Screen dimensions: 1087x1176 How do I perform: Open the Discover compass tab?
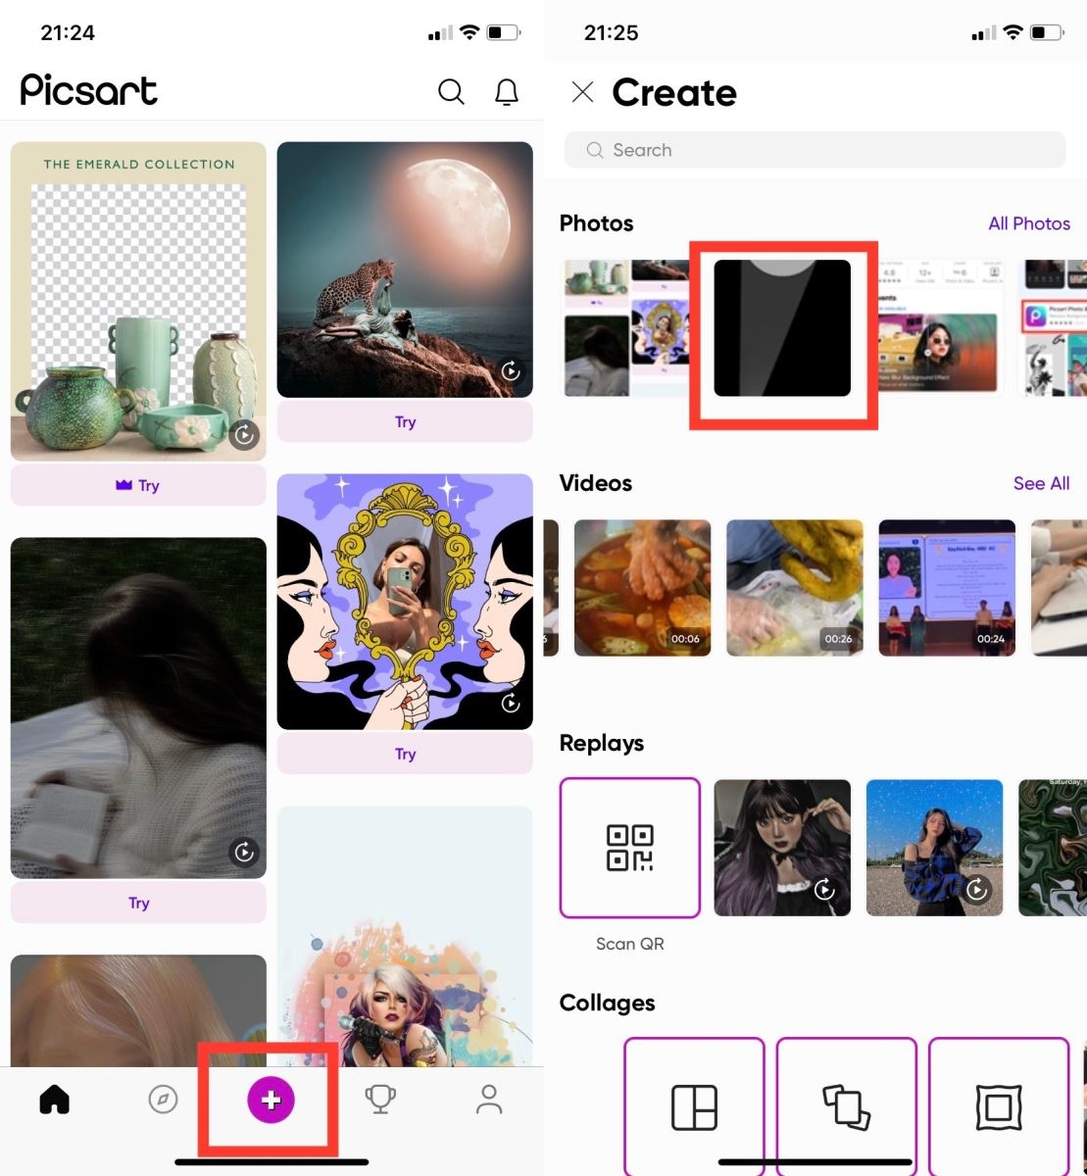pyautogui.click(x=163, y=1101)
